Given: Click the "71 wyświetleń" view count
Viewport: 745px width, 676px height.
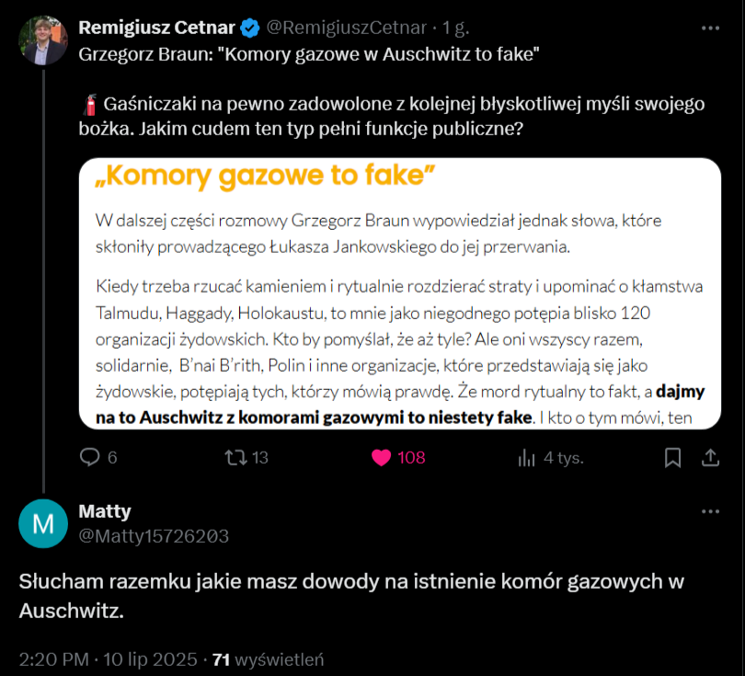Looking at the screenshot, I should tap(268, 659).
